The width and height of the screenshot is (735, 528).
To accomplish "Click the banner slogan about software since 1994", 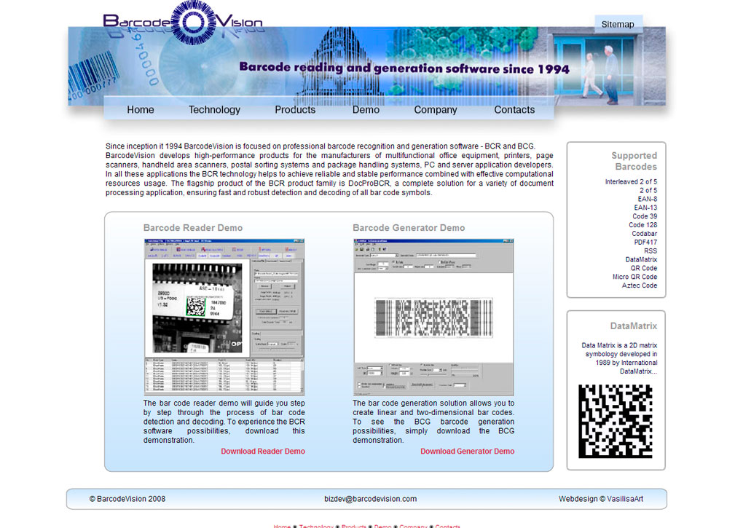I will point(404,68).
